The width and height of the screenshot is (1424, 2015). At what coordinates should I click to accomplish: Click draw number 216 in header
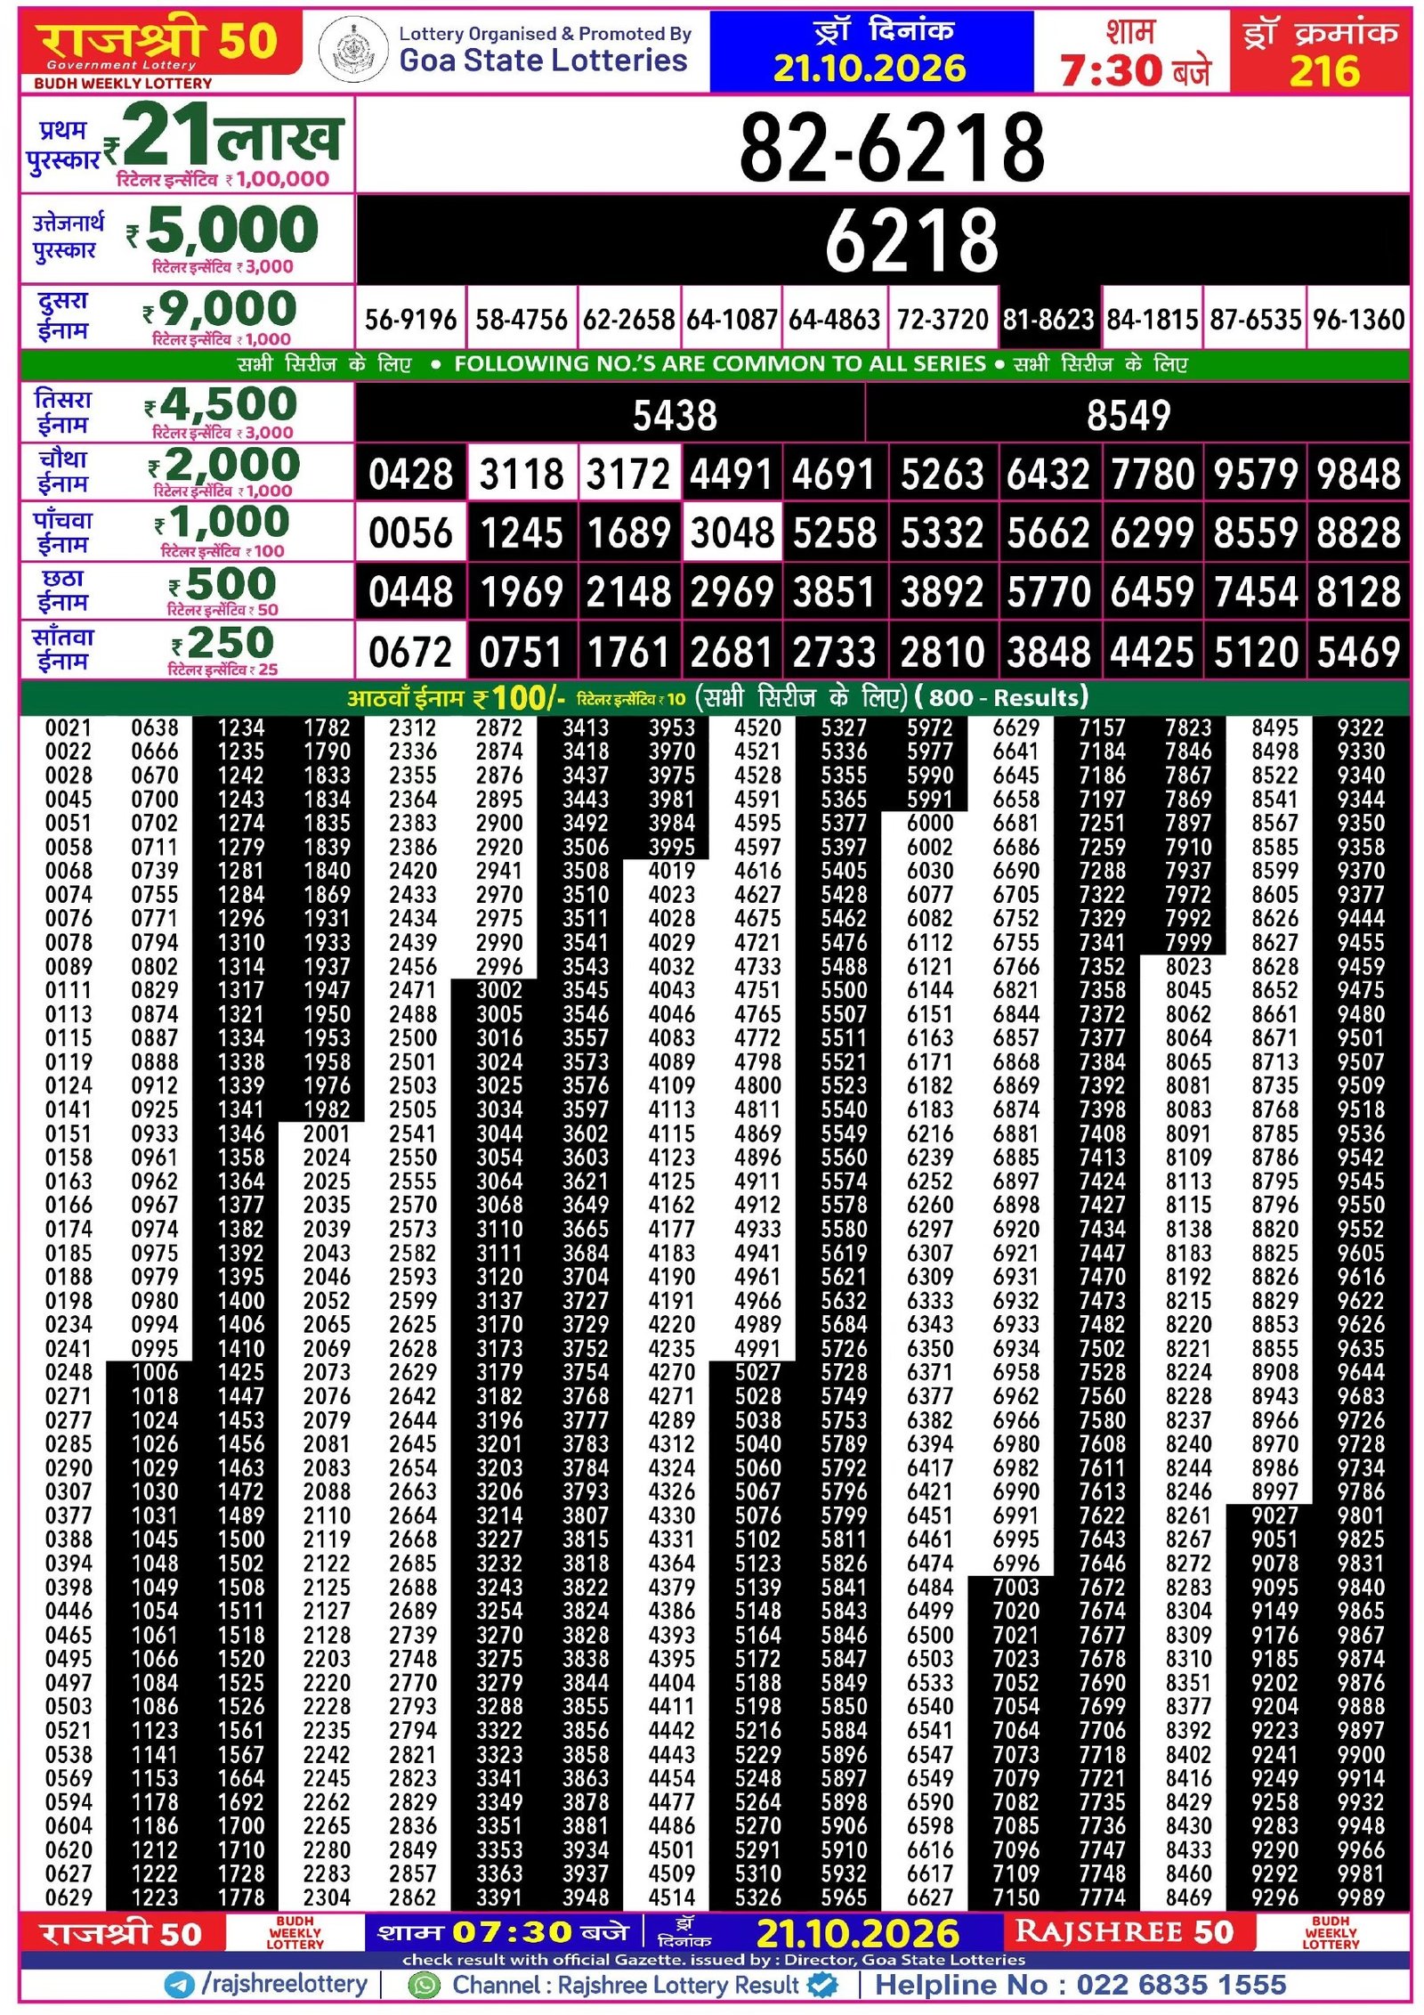click(1323, 70)
